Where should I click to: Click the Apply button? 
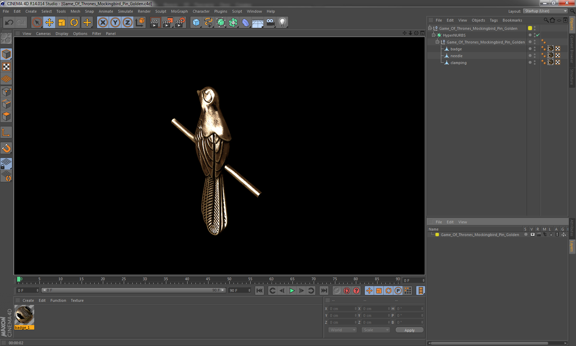pos(409,330)
